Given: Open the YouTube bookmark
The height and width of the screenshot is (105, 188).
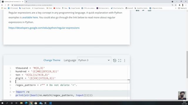Looking at the screenshot, I should [x=57, y=8].
